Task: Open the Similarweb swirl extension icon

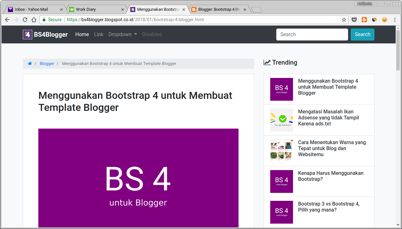Action: 374,19
